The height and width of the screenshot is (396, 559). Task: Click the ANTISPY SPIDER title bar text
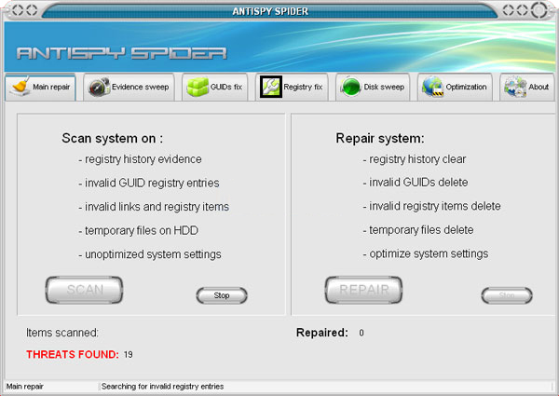point(270,11)
